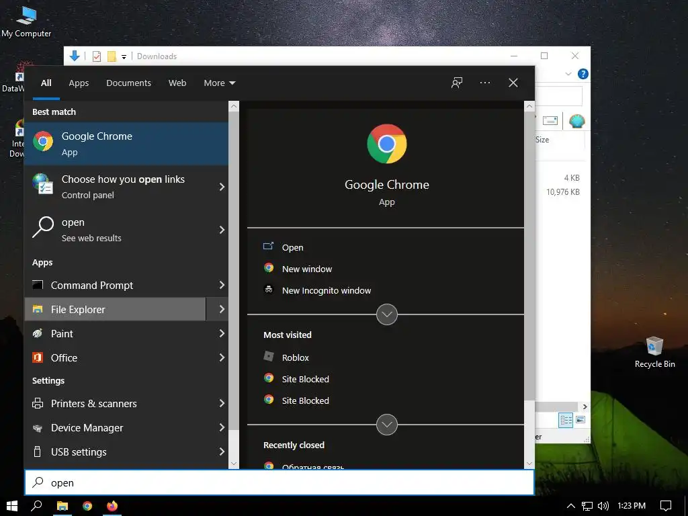Click the volume icon in system tray

coord(603,506)
